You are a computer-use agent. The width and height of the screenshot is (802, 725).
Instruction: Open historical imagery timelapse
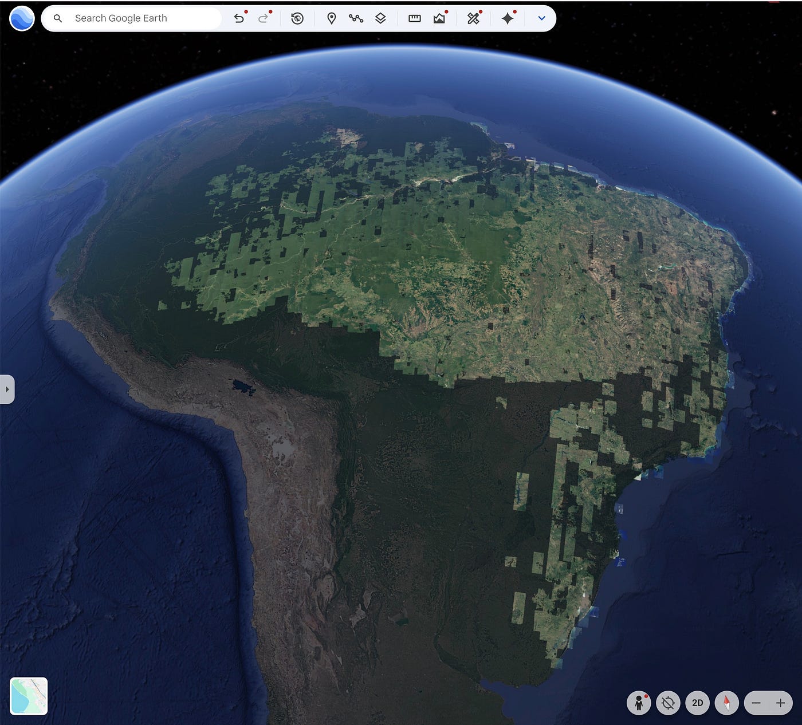point(297,18)
